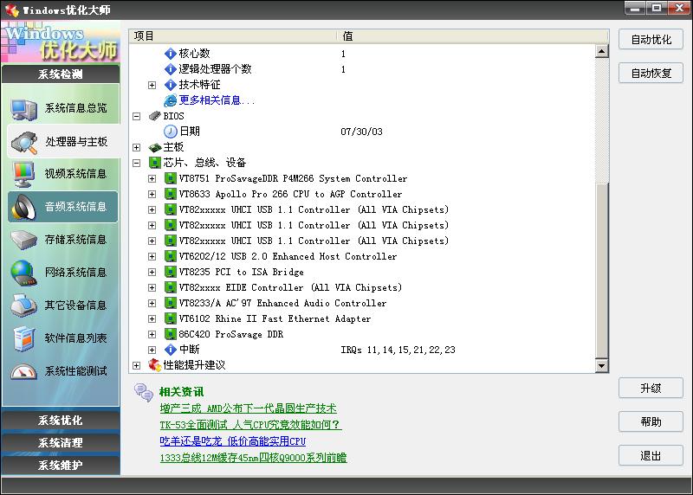This screenshot has height=495, width=693.
Task: Click the chip icon for 86C420 ProSavage DDR
Action: point(170,334)
